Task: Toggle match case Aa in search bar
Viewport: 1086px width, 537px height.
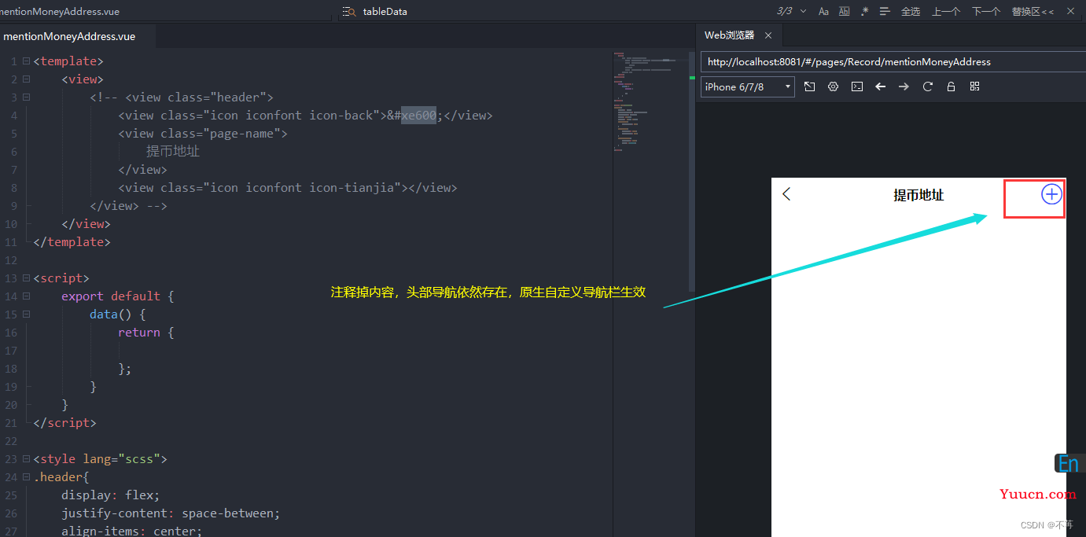Action: pos(823,11)
